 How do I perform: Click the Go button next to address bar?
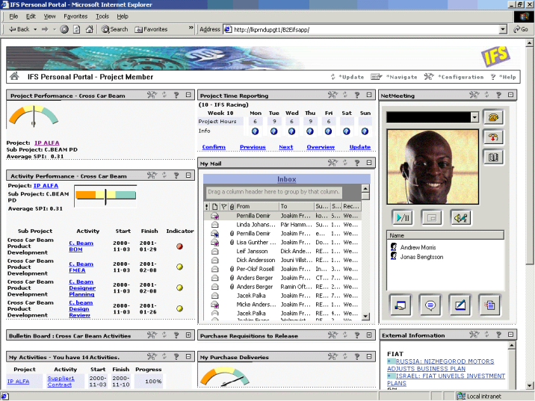click(x=521, y=29)
